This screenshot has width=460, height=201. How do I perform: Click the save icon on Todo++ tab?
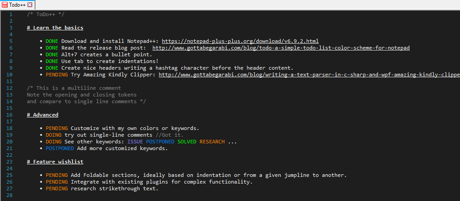coord(4,4)
